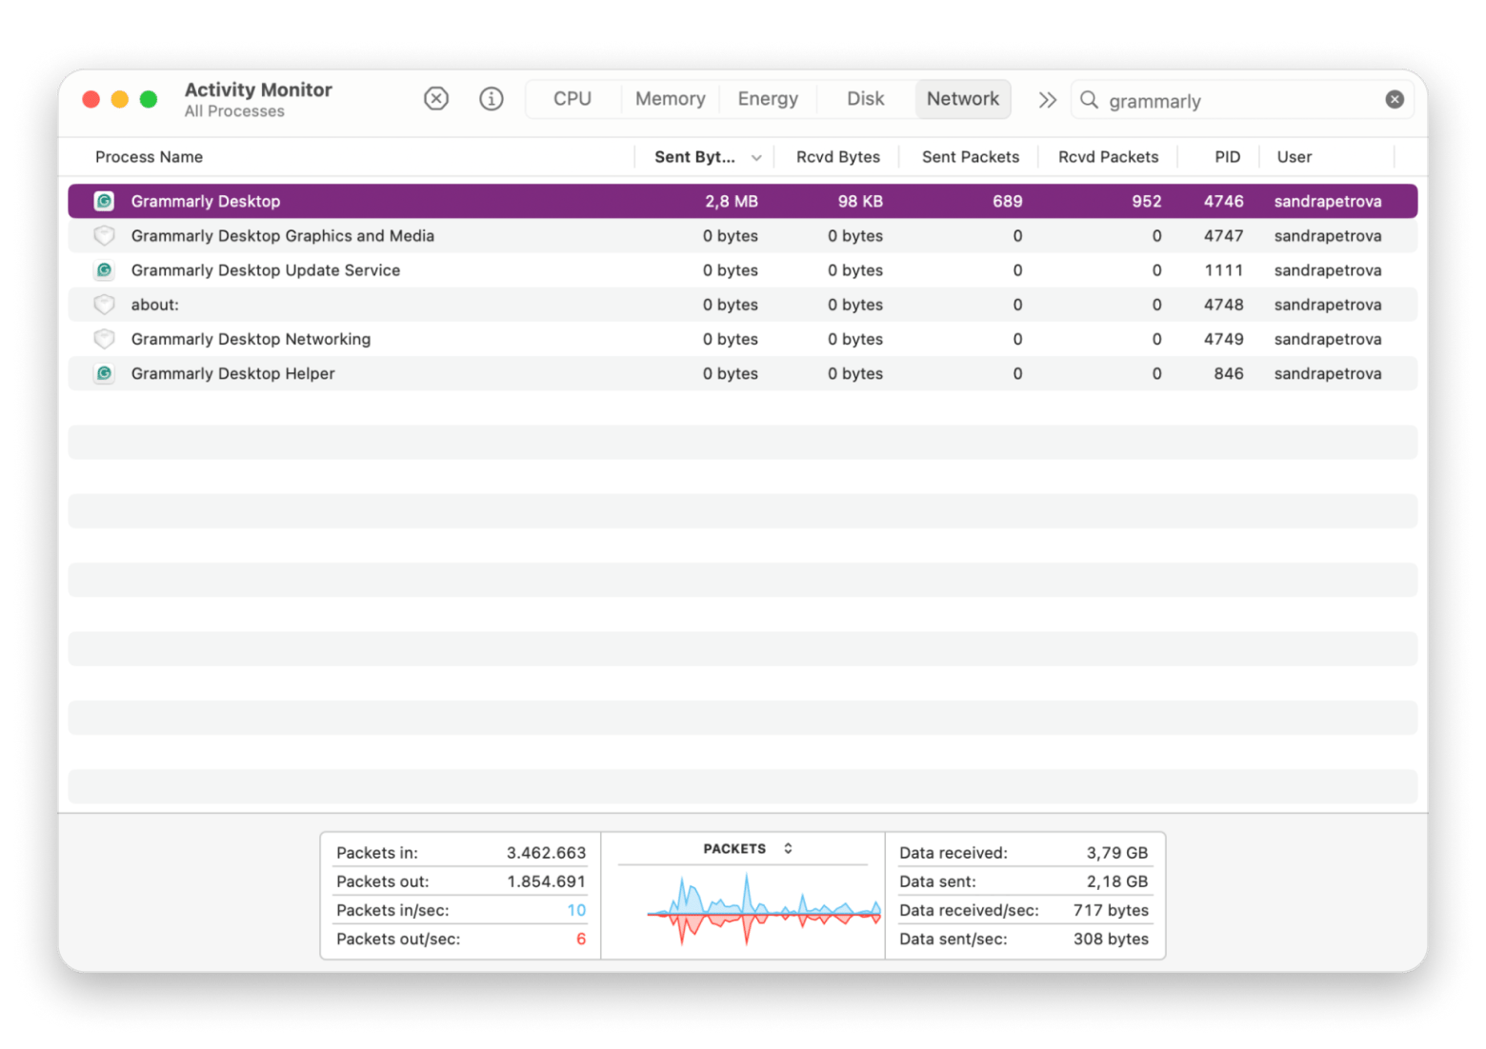Image resolution: width=1486 pixels, height=1049 pixels.
Task: Click PID 4748 cell
Action: 1223,305
